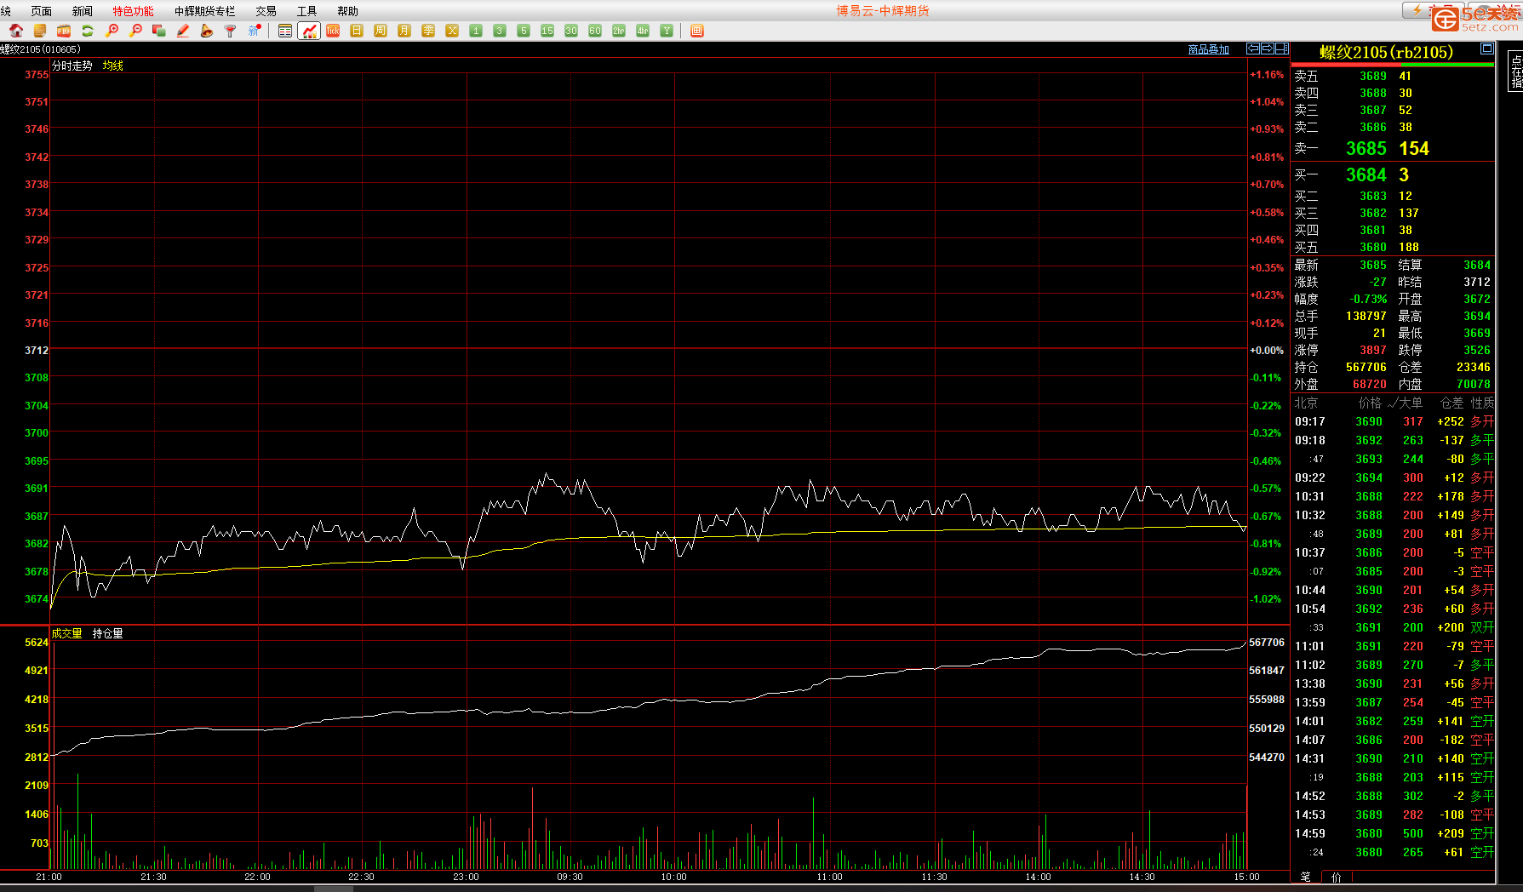Viewport: 1523px width, 892px height.
Task: Open the 工具 menu
Action: coord(307,11)
